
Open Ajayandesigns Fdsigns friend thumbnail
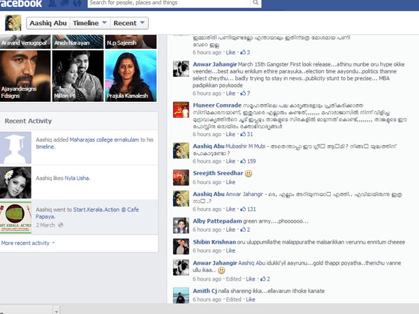(x=25, y=76)
